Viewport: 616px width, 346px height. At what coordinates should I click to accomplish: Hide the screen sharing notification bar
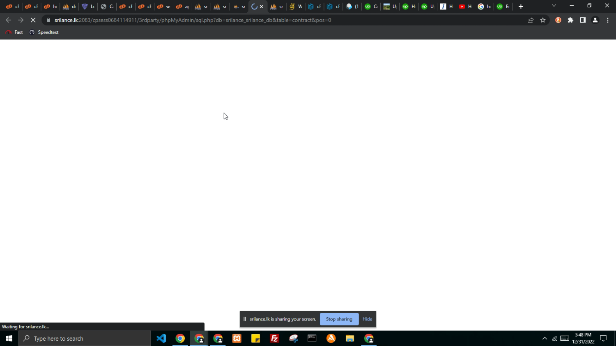(x=367, y=319)
